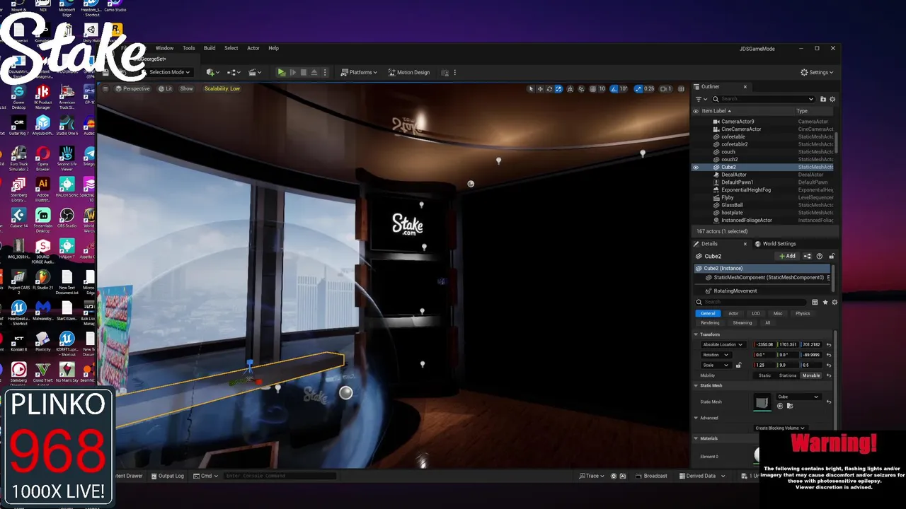Select DecalActor in the Outliner
This screenshot has height=509, width=906.
[733, 175]
